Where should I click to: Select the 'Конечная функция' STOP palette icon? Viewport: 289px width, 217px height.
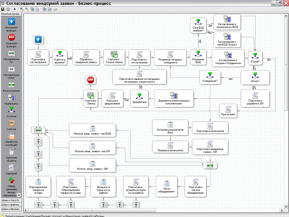[11, 37]
